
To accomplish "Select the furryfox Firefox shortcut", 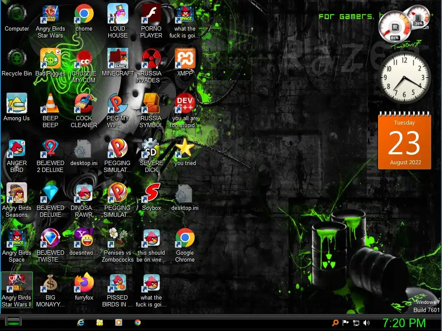I will (x=84, y=287).
